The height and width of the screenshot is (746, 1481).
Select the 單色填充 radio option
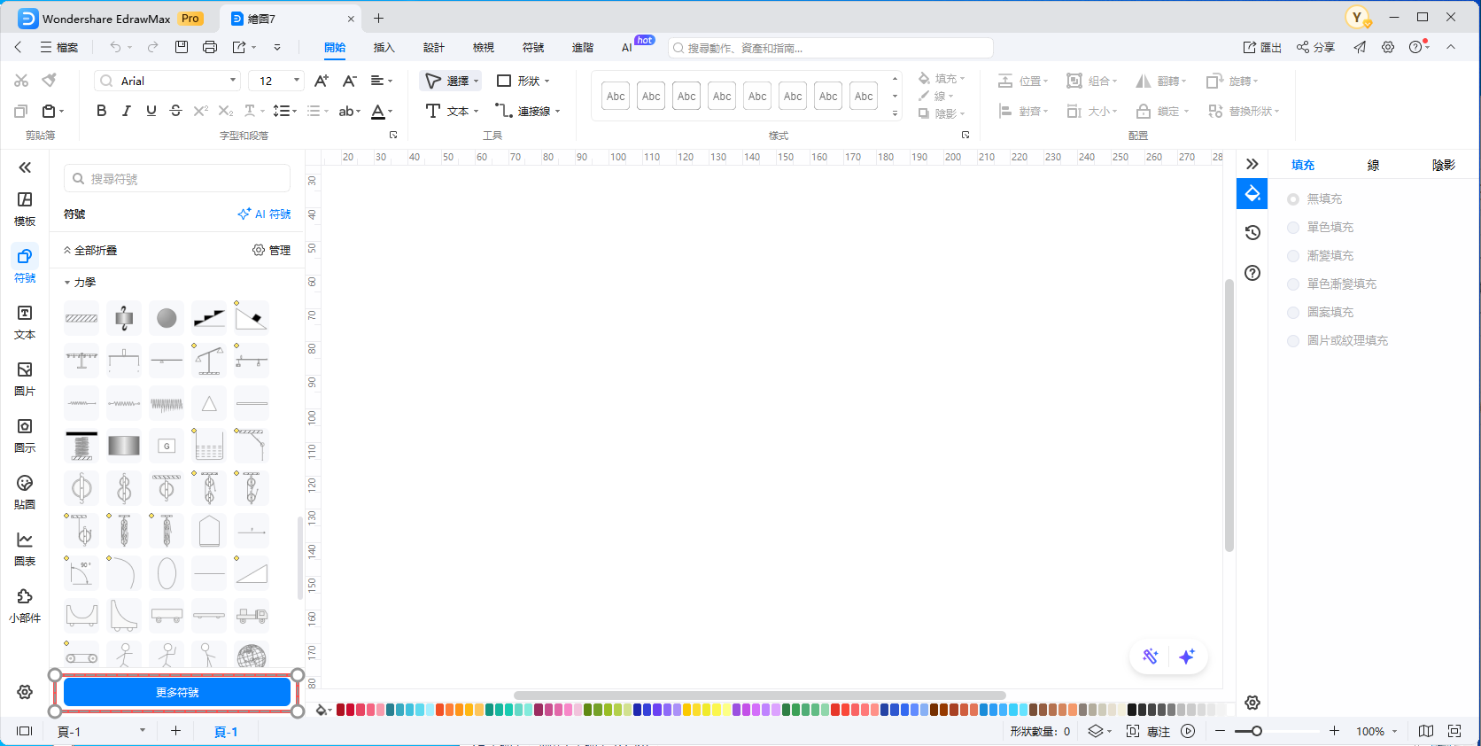pos(1293,228)
